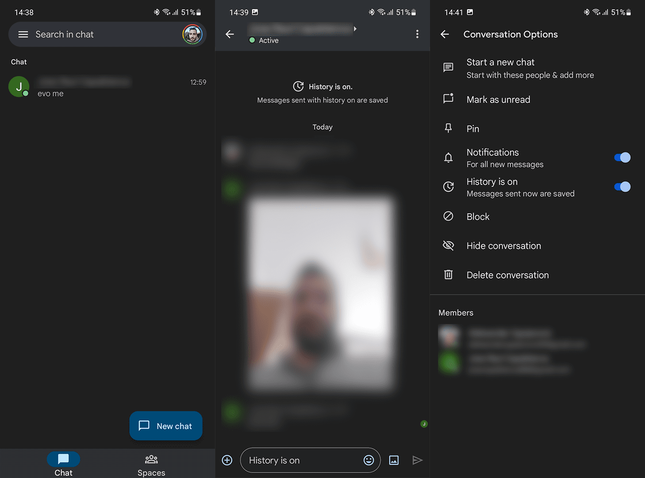
Task: Open the account profile picture
Action: click(x=192, y=35)
